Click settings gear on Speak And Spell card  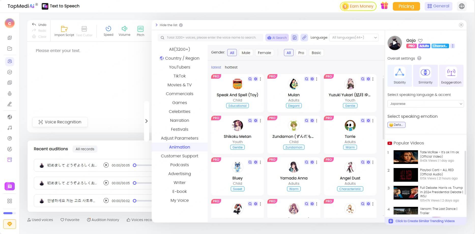[256, 79]
